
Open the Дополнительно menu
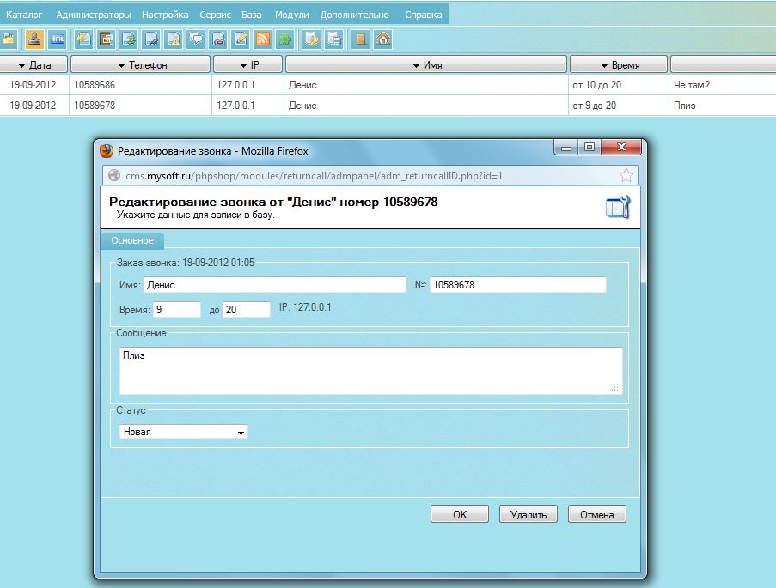[354, 15]
